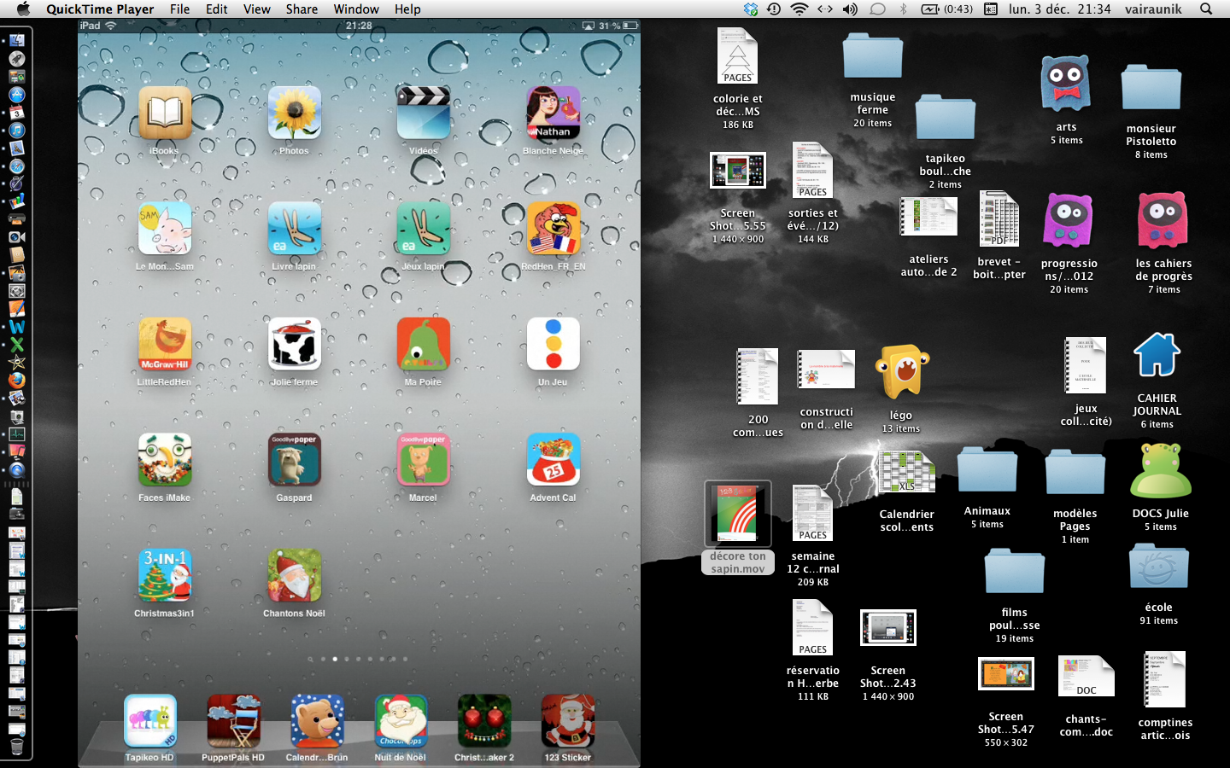Tap the RedHen_FR_EN app icon
Image resolution: width=1230 pixels, height=768 pixels.
553,228
